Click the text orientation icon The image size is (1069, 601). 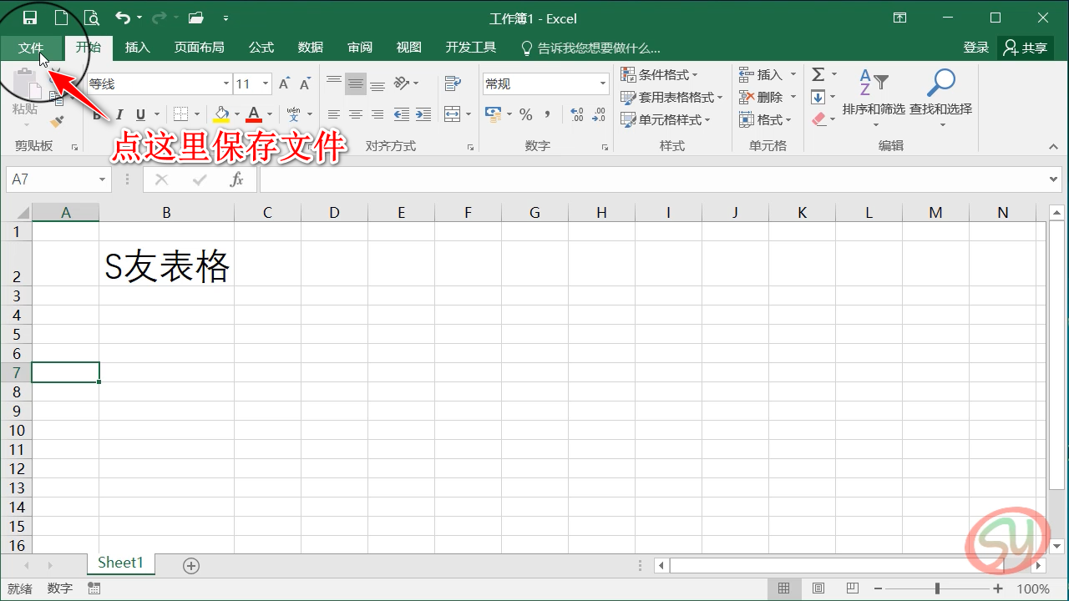pos(402,83)
